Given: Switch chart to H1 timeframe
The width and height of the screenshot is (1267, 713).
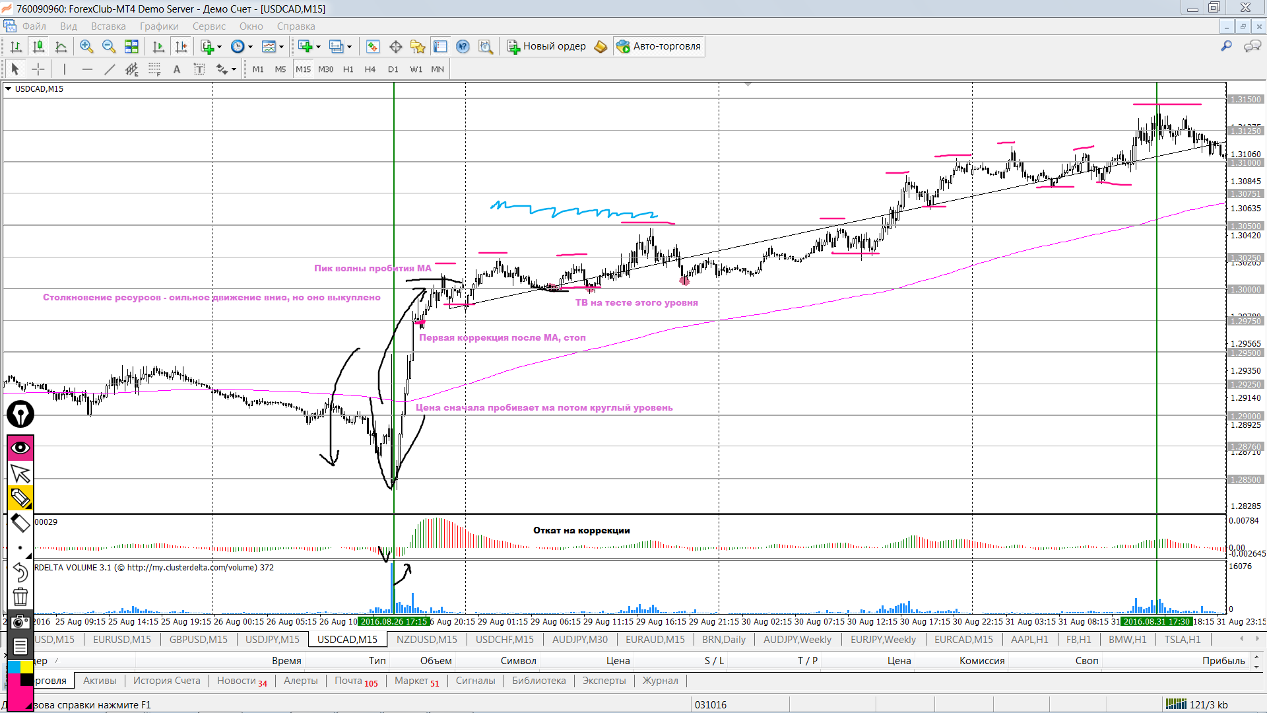Looking at the screenshot, I should click(x=348, y=69).
